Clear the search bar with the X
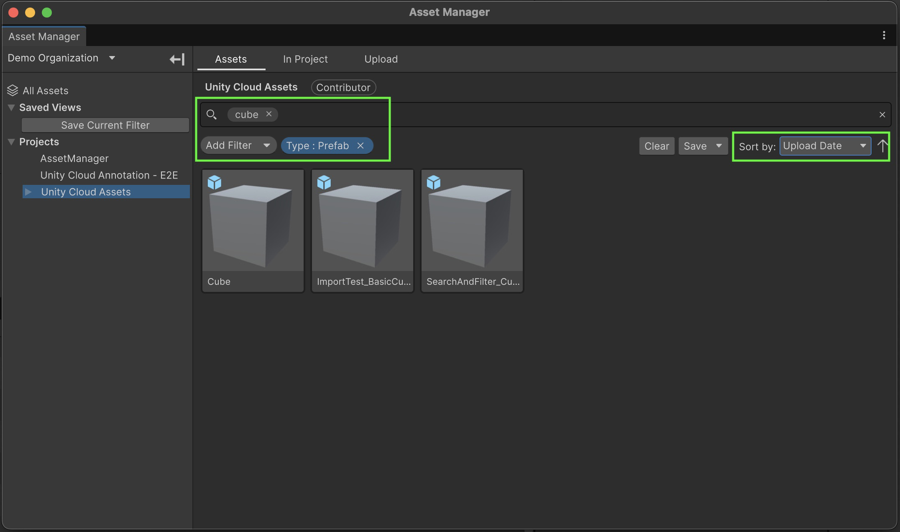The width and height of the screenshot is (900, 532). [882, 115]
